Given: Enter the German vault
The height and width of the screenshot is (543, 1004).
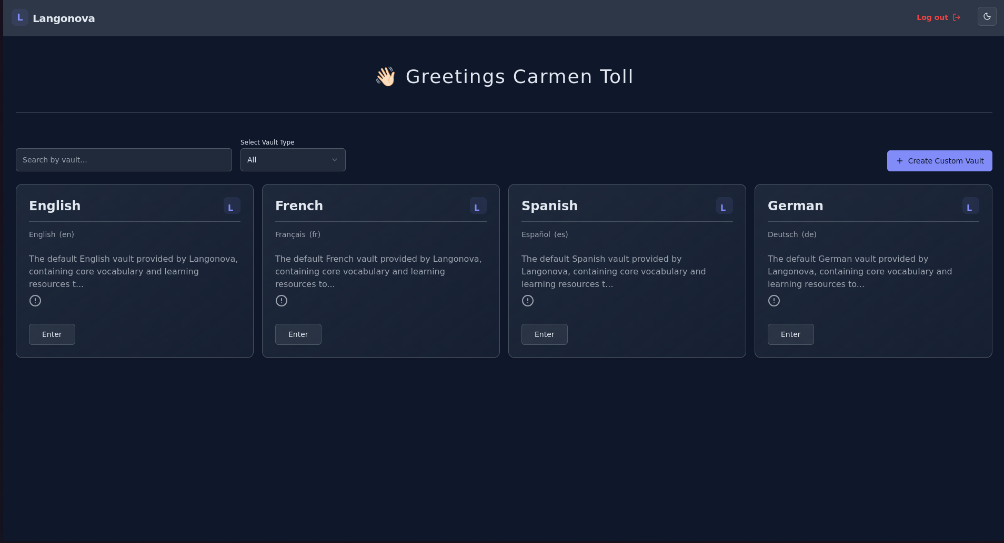Looking at the screenshot, I should [x=790, y=334].
